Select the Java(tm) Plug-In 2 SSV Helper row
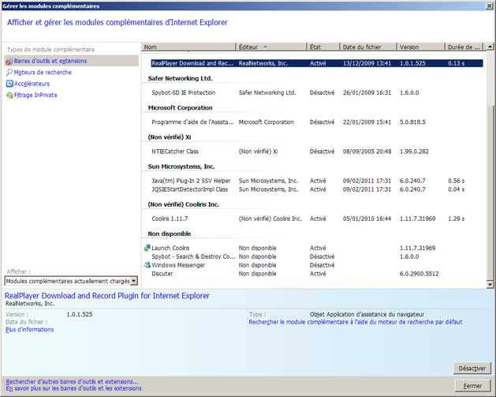Image resolution: width=496 pixels, height=397 pixels. point(193,181)
